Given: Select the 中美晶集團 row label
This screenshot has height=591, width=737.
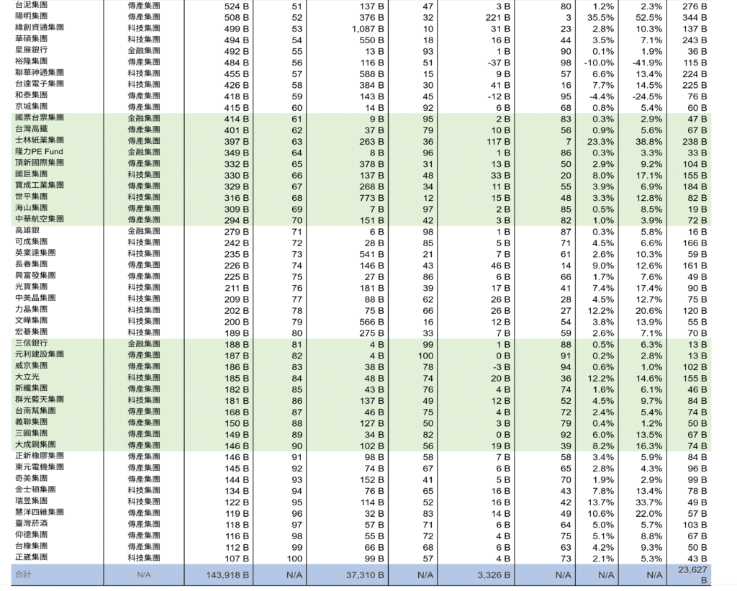Looking at the screenshot, I should [35, 299].
